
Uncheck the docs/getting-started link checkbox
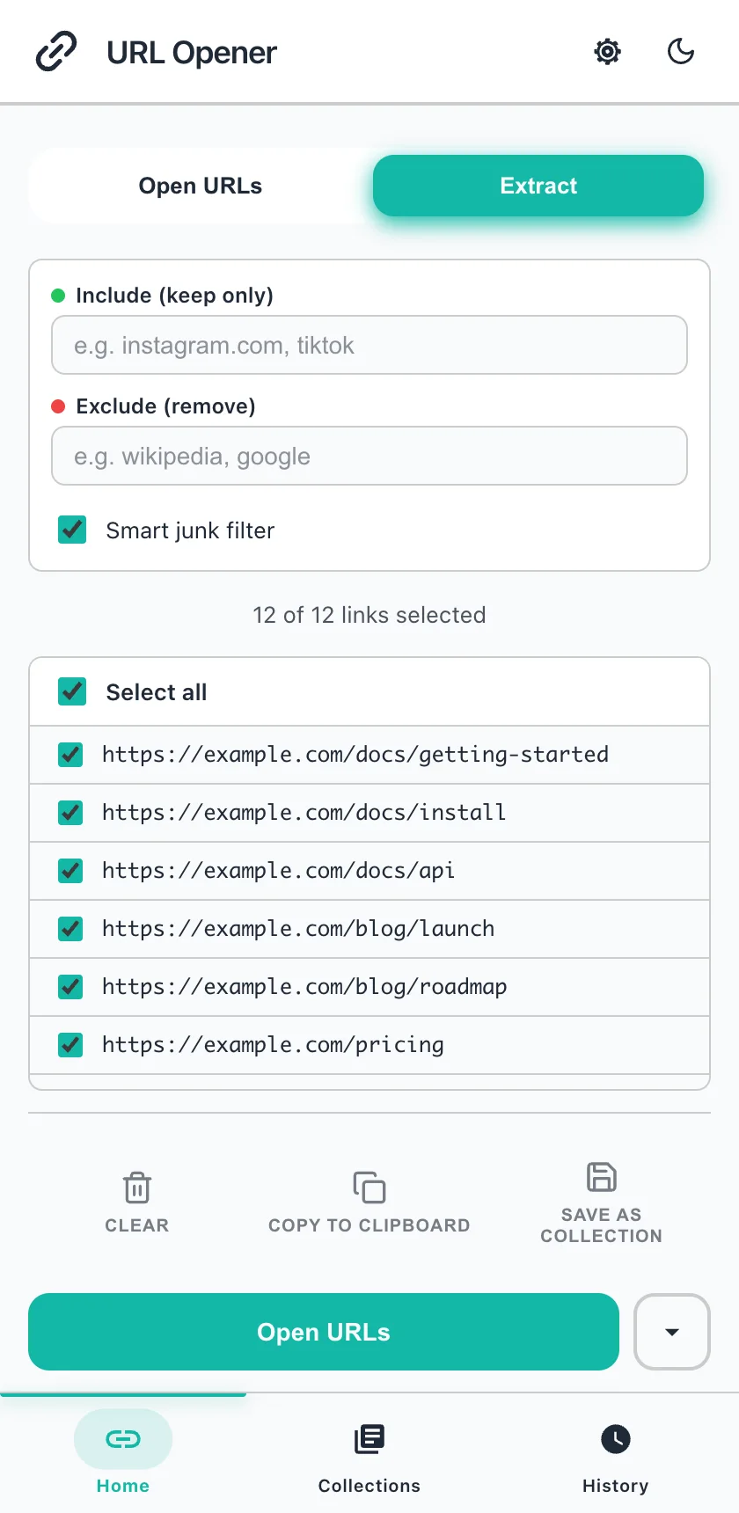[x=70, y=755]
